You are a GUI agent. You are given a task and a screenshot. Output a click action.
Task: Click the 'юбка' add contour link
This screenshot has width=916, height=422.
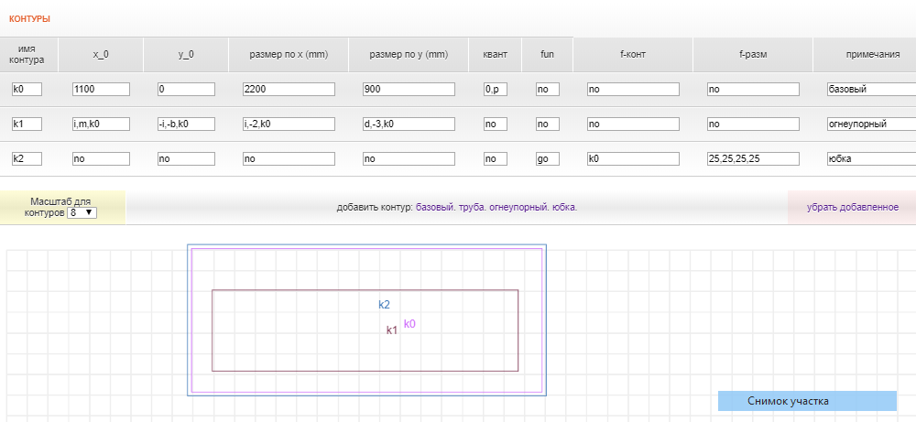click(565, 208)
